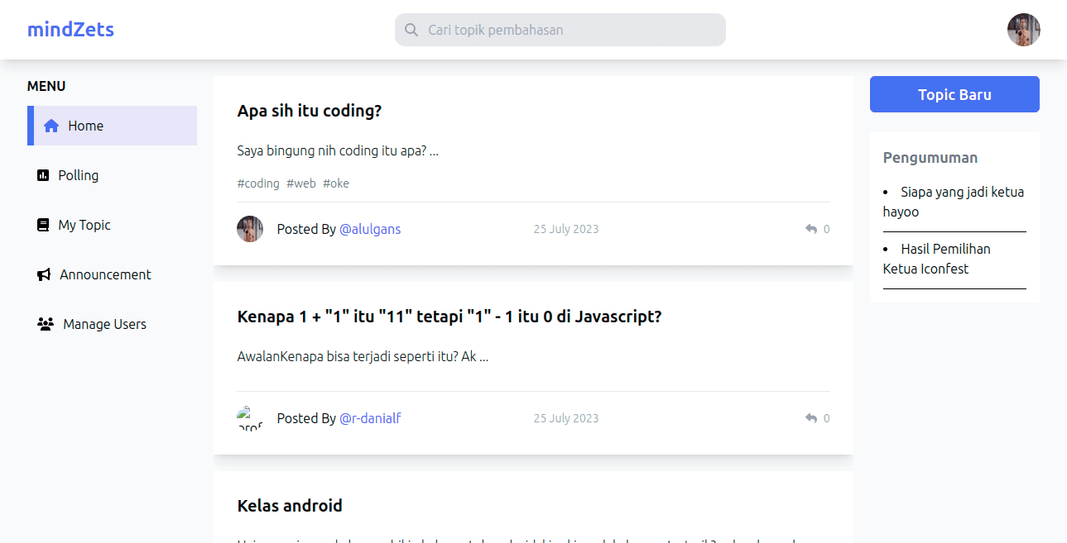Open the Manage Users people icon
Viewport: 1067px width, 543px height.
[x=46, y=324]
